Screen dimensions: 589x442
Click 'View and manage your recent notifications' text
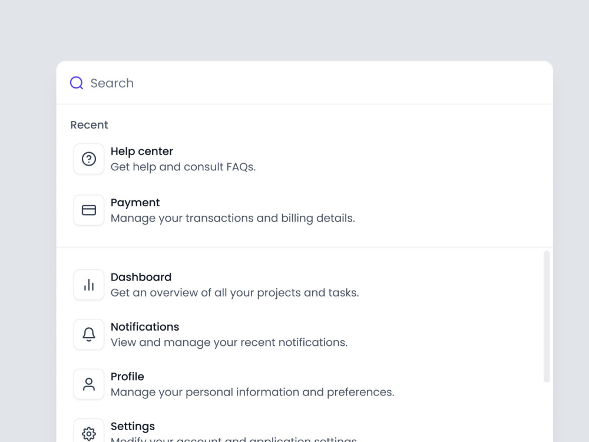tap(229, 342)
